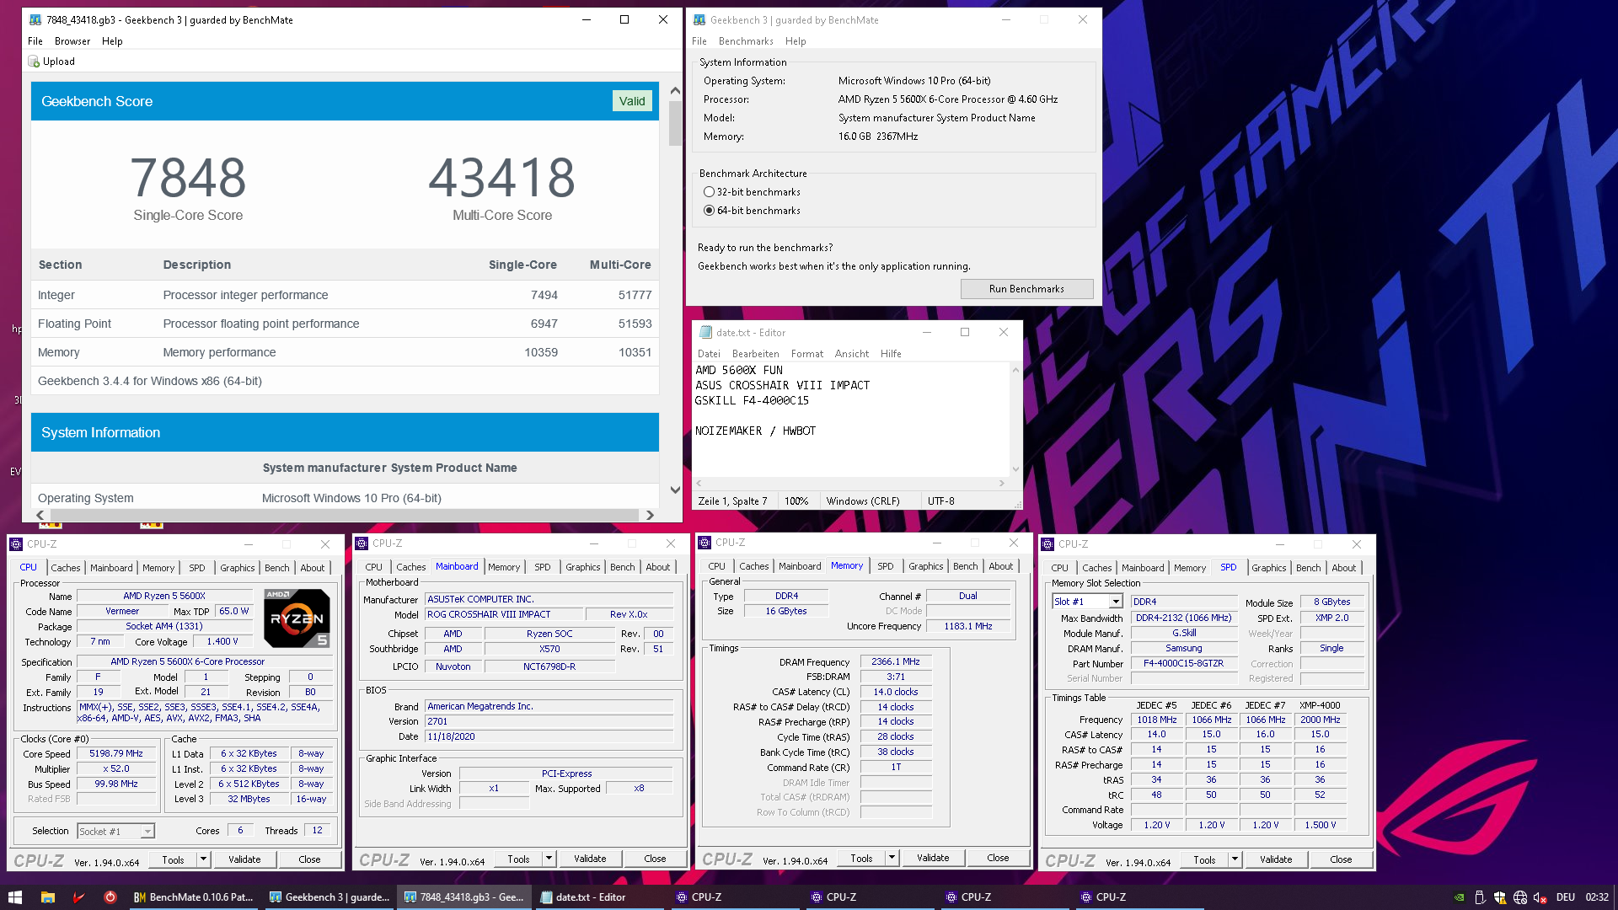Viewport: 1618px width, 910px height.
Task: Switch to 'Geekbench 3 | guarde...' taskbar item
Action: tap(329, 897)
